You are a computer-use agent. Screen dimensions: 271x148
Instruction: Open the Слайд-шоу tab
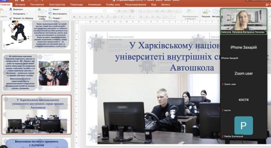(113, 5)
